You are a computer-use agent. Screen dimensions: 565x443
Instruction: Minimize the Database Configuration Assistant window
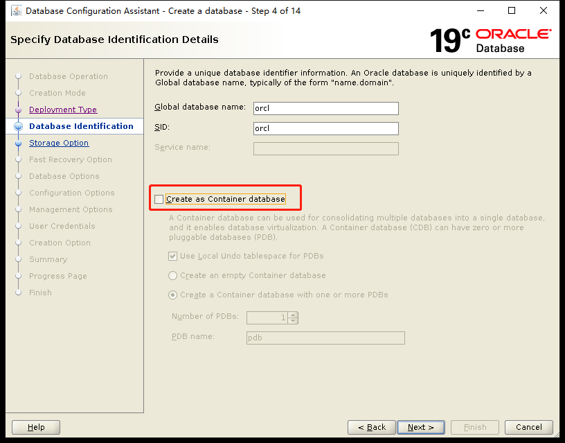pyautogui.click(x=481, y=11)
